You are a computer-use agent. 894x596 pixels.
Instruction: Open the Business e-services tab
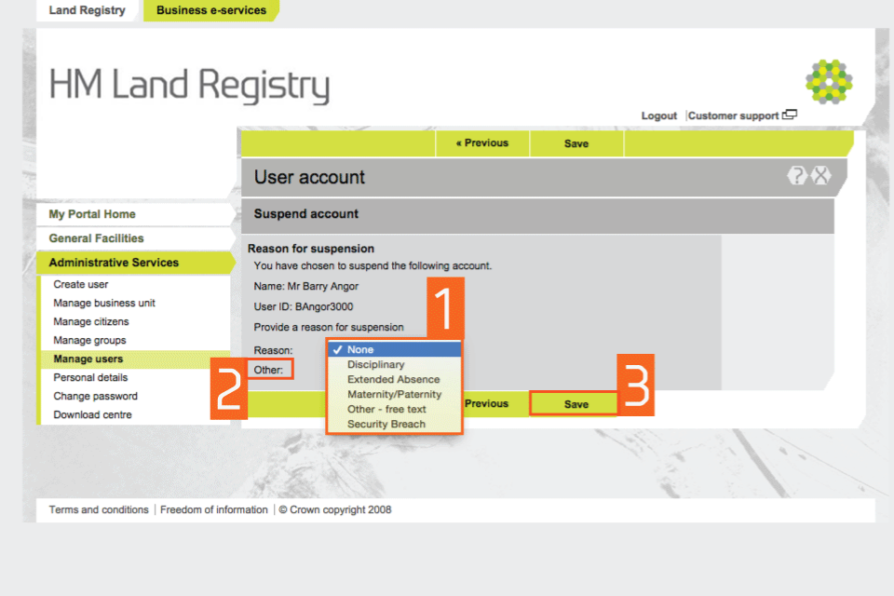click(211, 10)
